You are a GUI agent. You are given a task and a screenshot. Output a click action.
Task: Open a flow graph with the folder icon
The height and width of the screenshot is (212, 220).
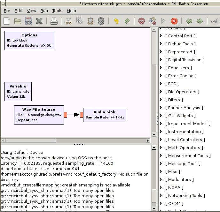click(x=18, y=21)
